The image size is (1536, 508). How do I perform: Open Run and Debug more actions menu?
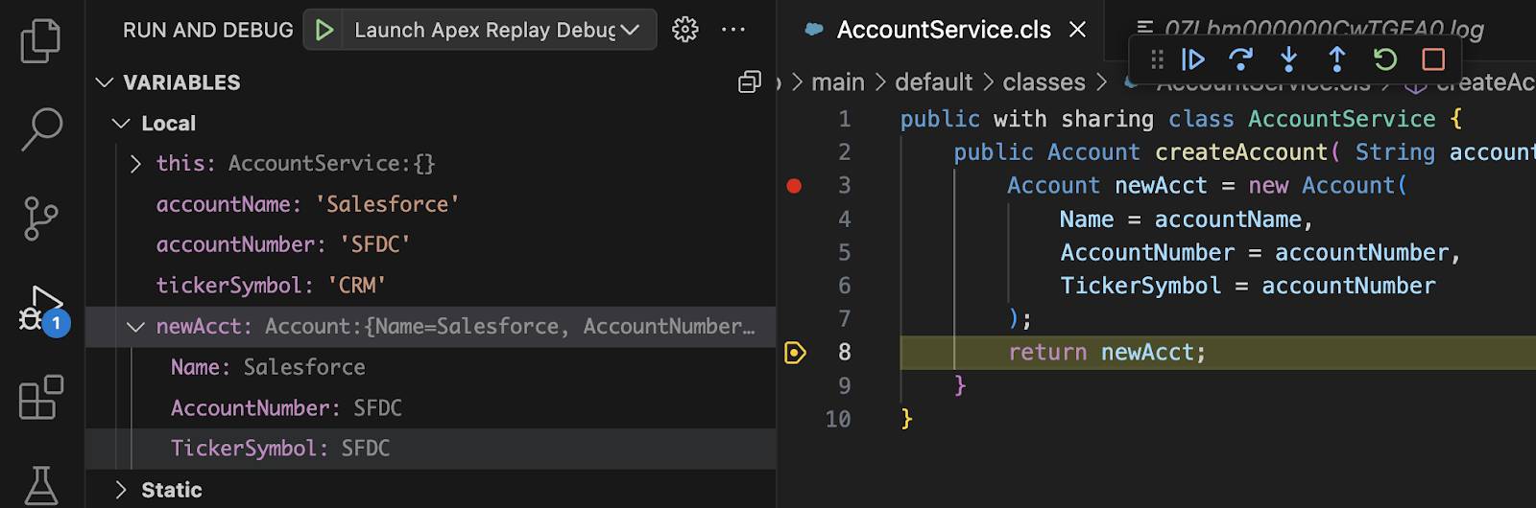pos(733,30)
